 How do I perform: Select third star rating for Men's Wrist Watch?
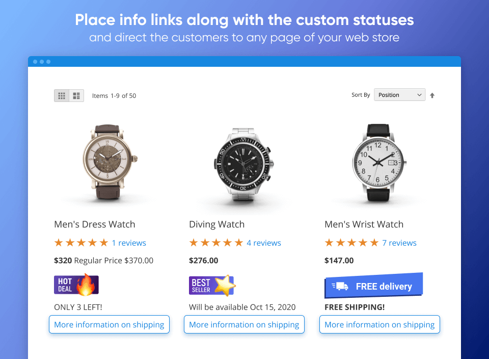click(351, 243)
